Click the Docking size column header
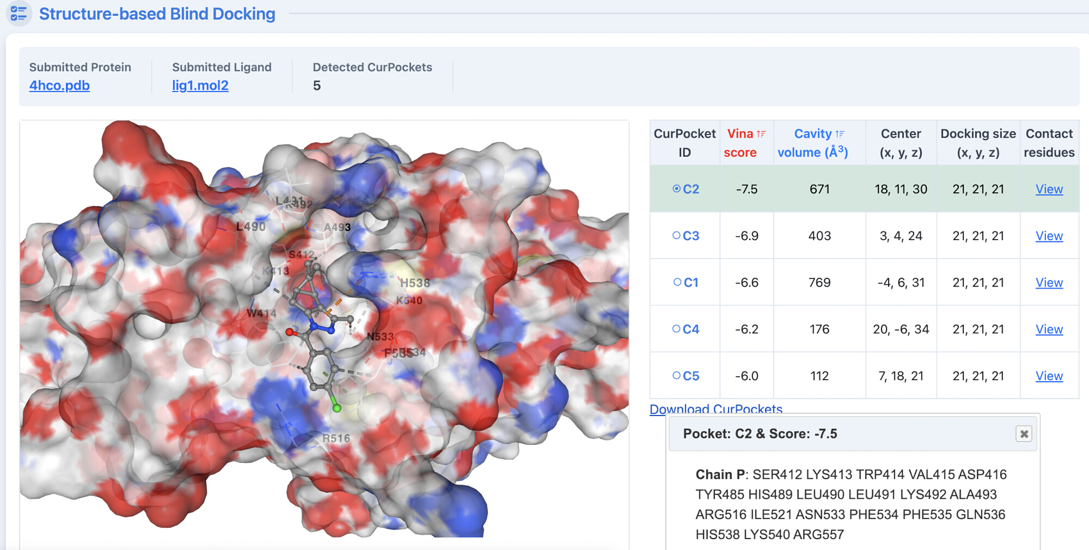Viewport: 1089px width, 550px height. [x=978, y=143]
